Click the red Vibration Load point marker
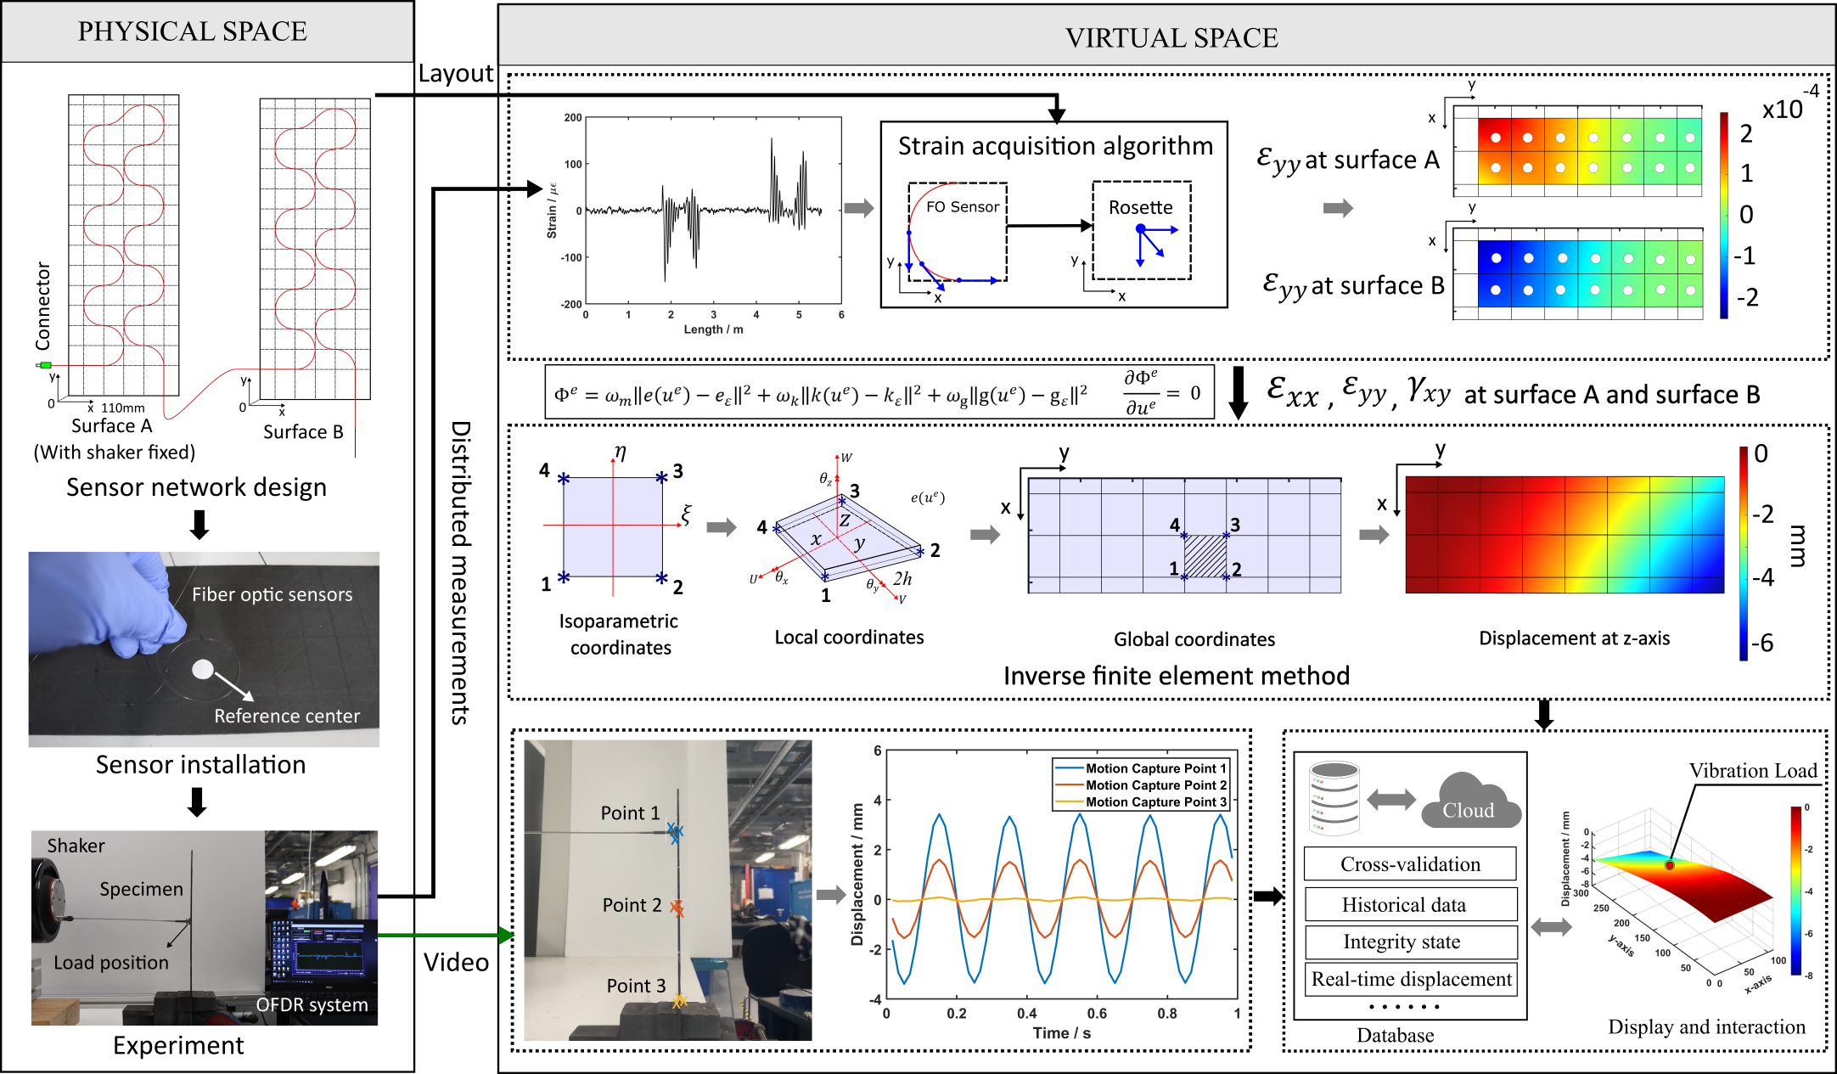This screenshot has width=1837, height=1074. coord(1669,865)
